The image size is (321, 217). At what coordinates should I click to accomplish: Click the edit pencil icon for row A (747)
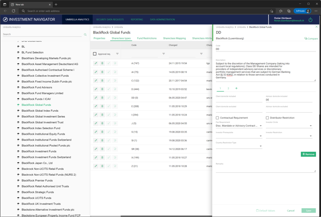pyautogui.click(x=95, y=64)
